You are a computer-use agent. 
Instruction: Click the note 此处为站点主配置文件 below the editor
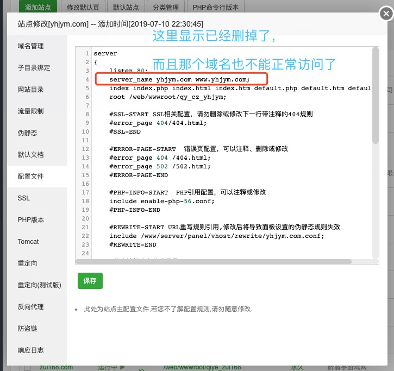tap(168, 309)
